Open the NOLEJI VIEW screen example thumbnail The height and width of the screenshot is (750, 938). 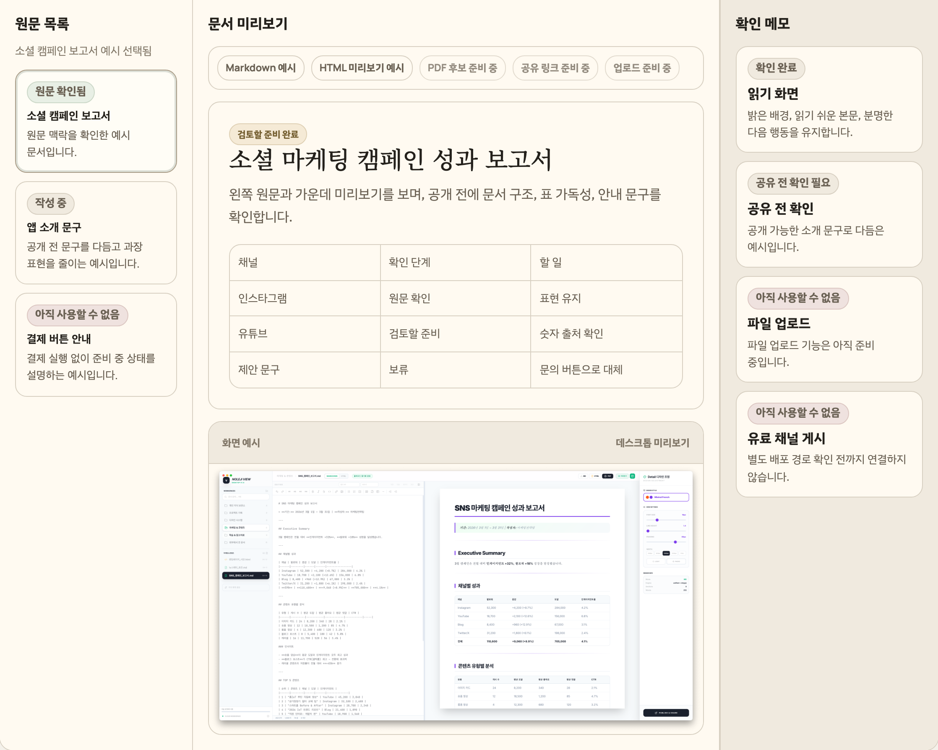456,596
